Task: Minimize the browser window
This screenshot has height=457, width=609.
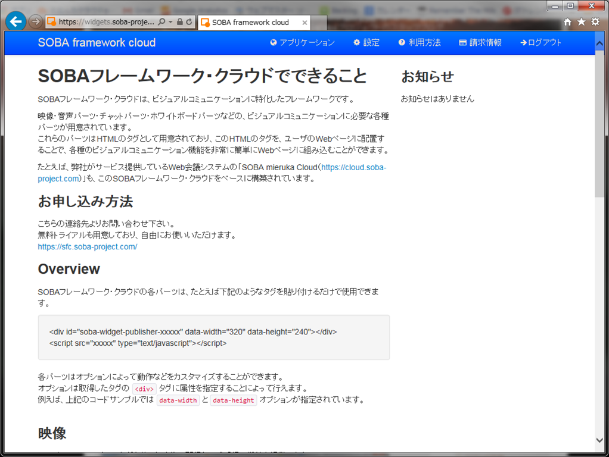Action: (555, 6)
